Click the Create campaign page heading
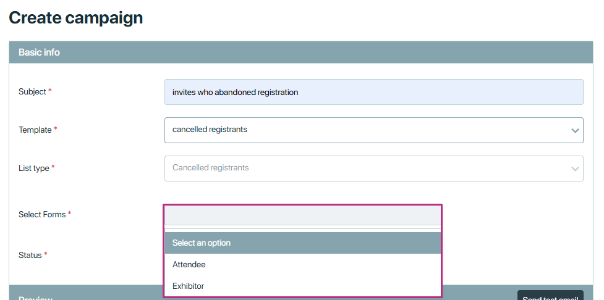The height and width of the screenshot is (300, 604). click(76, 18)
